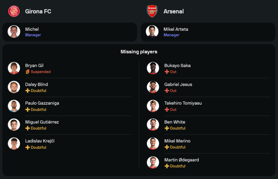Click Takehiro Tomiyasu's red Out cross icon
The height and width of the screenshot is (179, 278).
(x=167, y=110)
